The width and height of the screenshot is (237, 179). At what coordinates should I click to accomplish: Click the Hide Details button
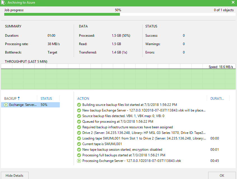(x=15, y=175)
